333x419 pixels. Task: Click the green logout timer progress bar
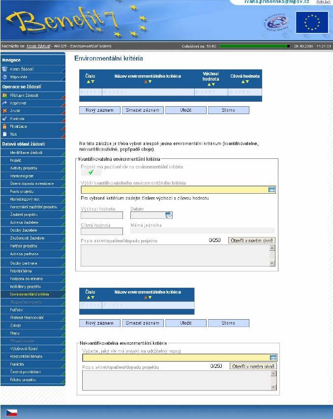tap(254, 46)
